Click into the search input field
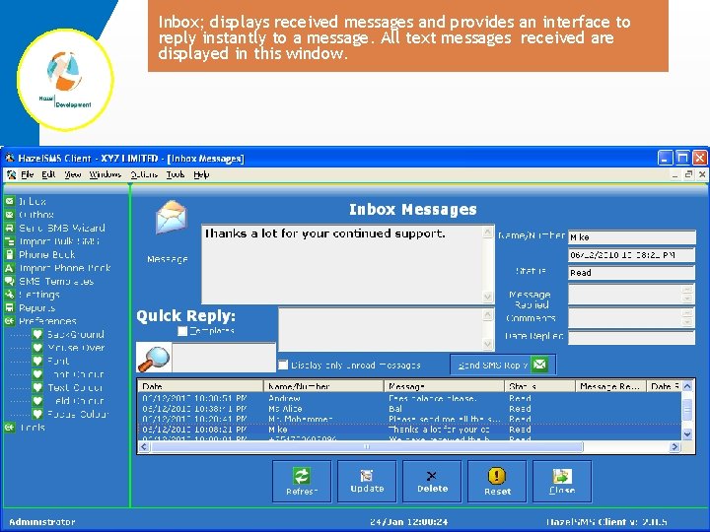 click(224, 358)
